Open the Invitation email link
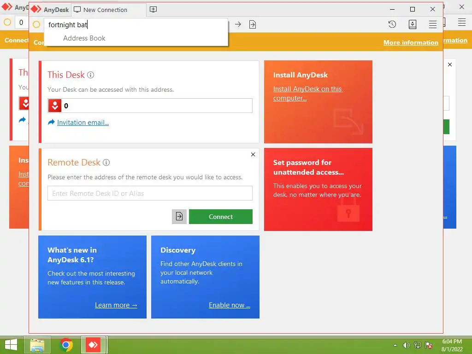472x354 pixels. pyautogui.click(x=83, y=123)
